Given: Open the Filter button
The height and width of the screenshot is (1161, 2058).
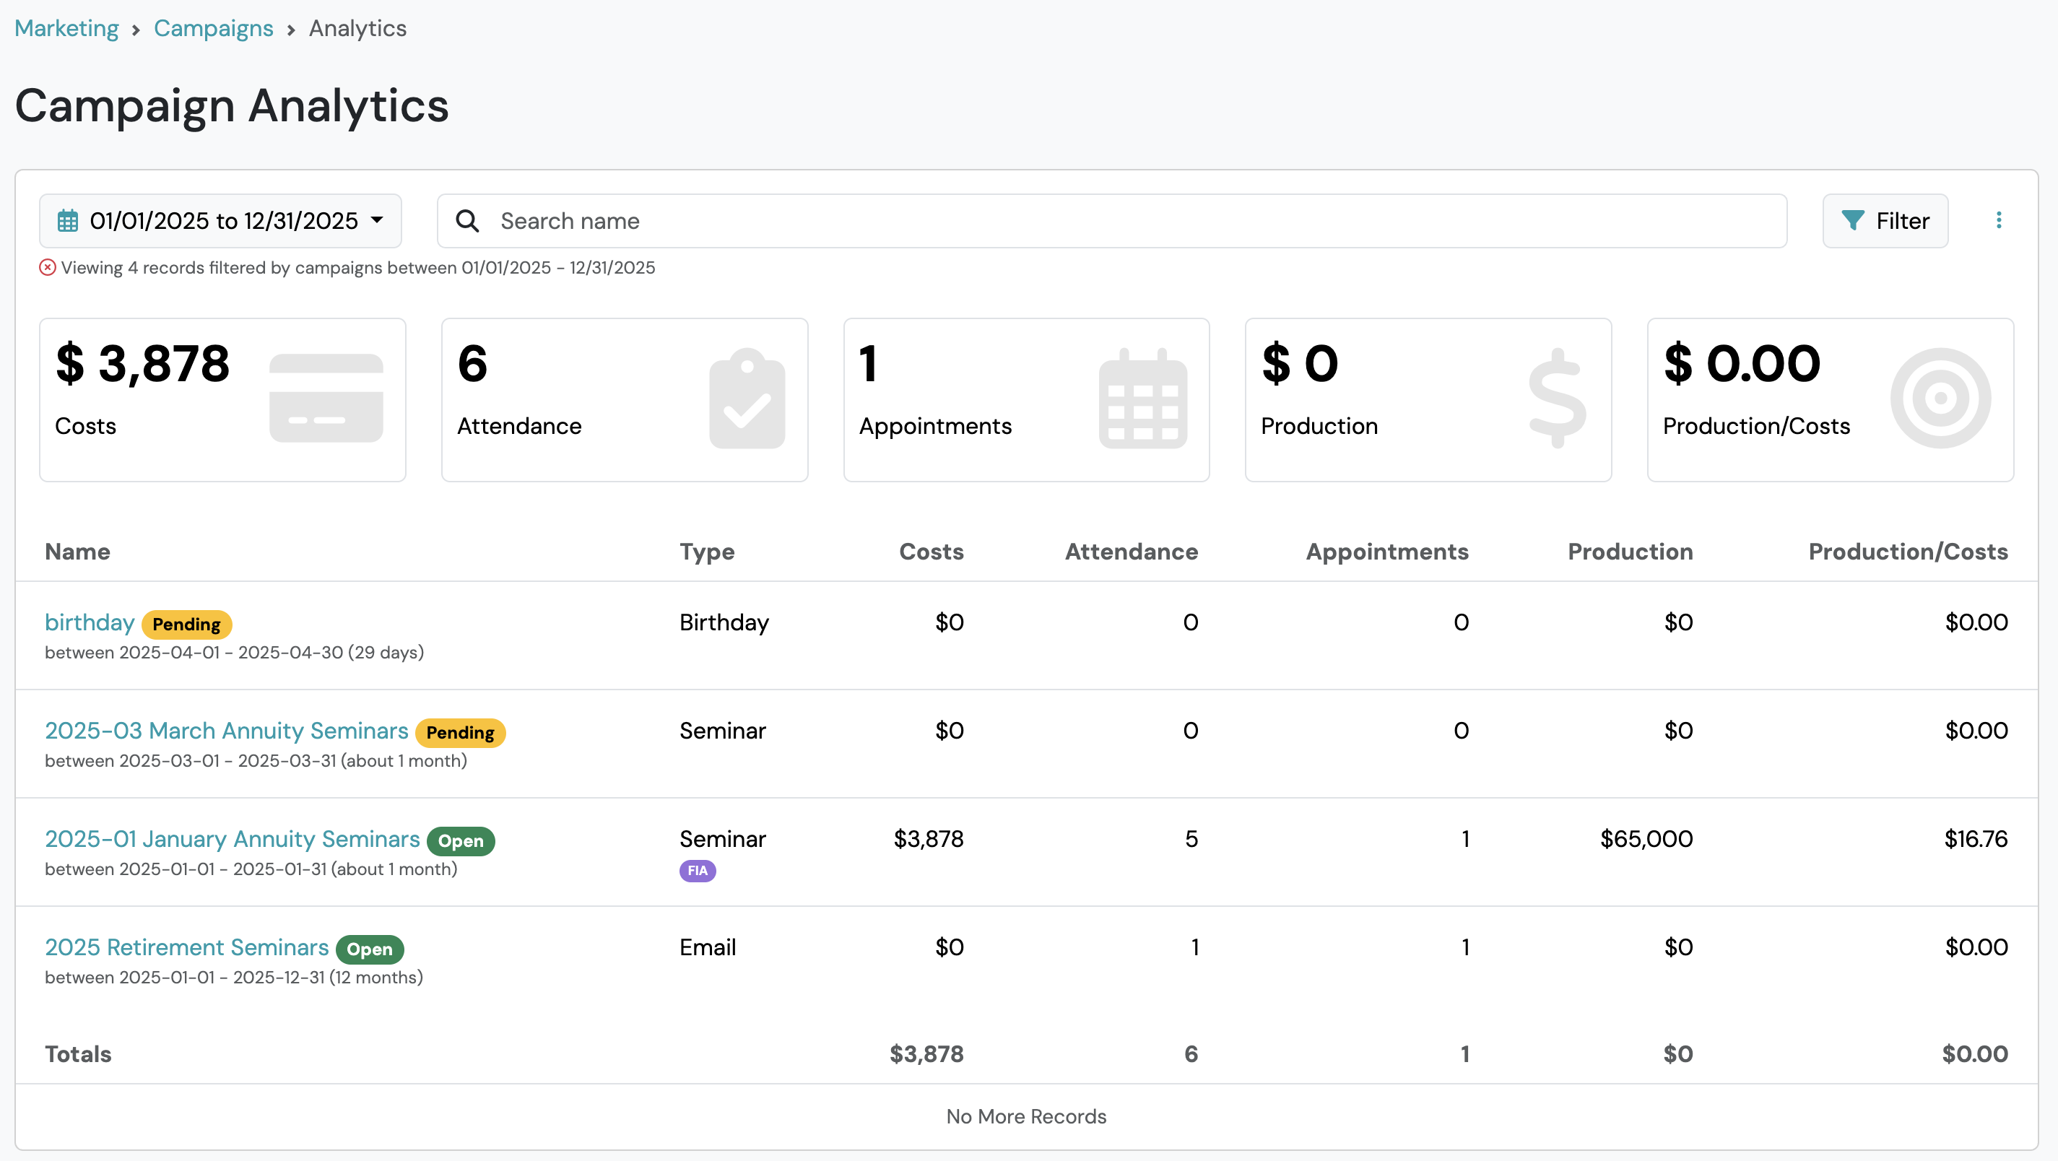Looking at the screenshot, I should pos(1885,220).
